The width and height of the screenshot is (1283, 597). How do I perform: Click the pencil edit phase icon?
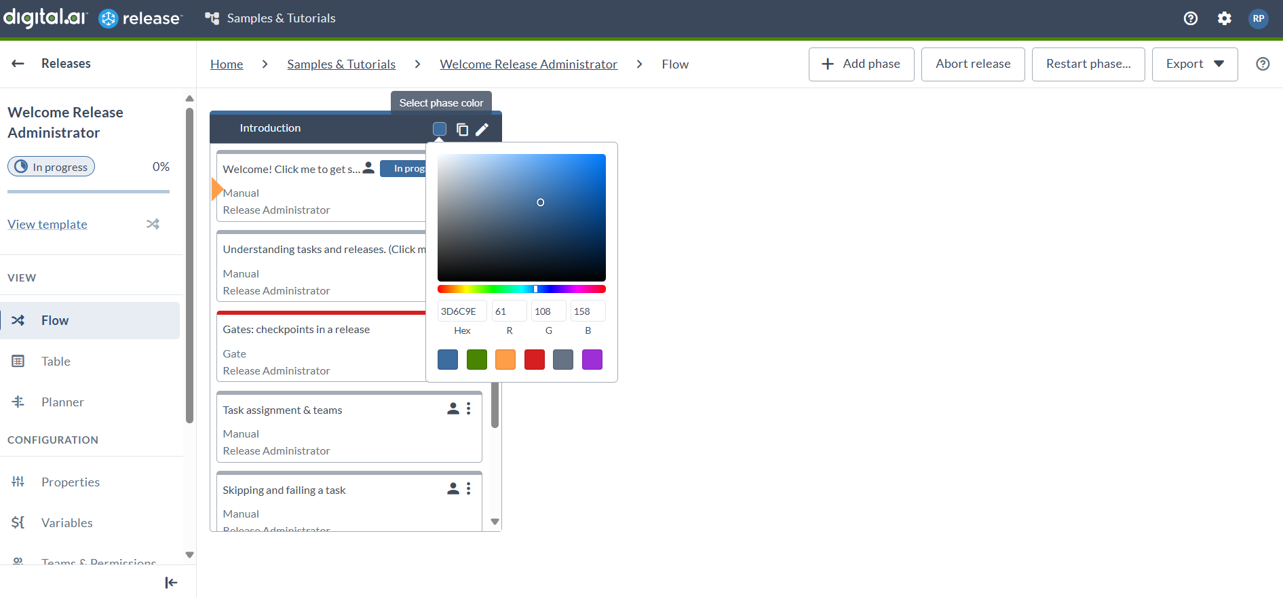(482, 129)
